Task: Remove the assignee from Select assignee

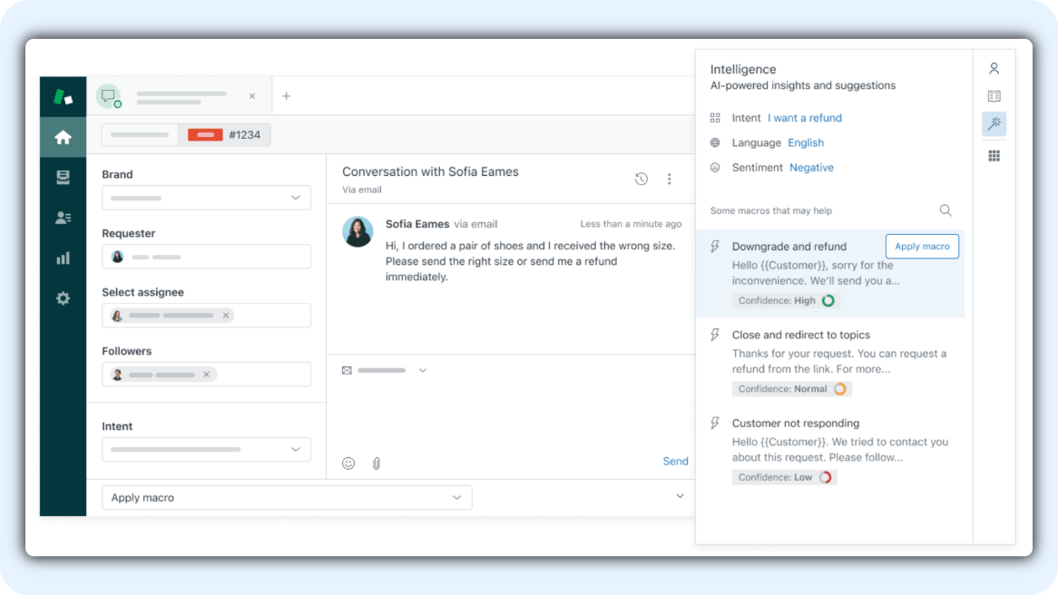Action: (225, 316)
